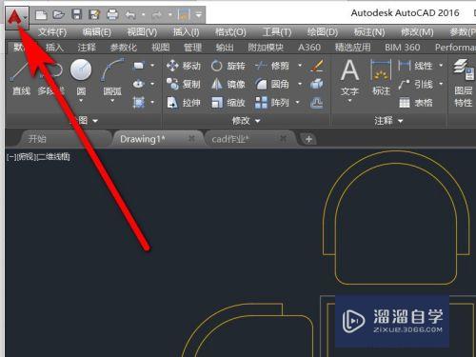Expand the undo history dropdown arrow
476x357 pixels.
(x=144, y=14)
